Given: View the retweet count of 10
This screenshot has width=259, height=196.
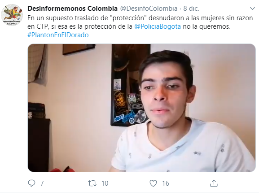Looking at the screenshot, I should tap(105, 183).
